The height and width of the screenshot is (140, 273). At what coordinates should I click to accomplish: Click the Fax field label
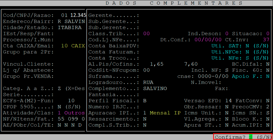(x=221, y=89)
